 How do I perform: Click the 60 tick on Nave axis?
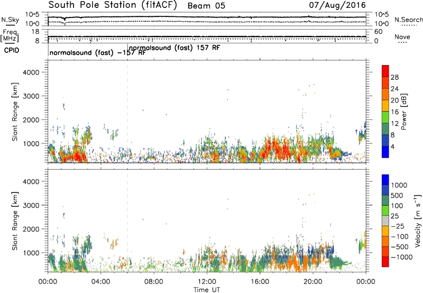click(x=378, y=32)
